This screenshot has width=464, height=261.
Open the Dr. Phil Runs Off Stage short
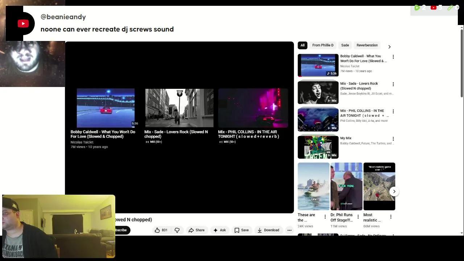346,186
